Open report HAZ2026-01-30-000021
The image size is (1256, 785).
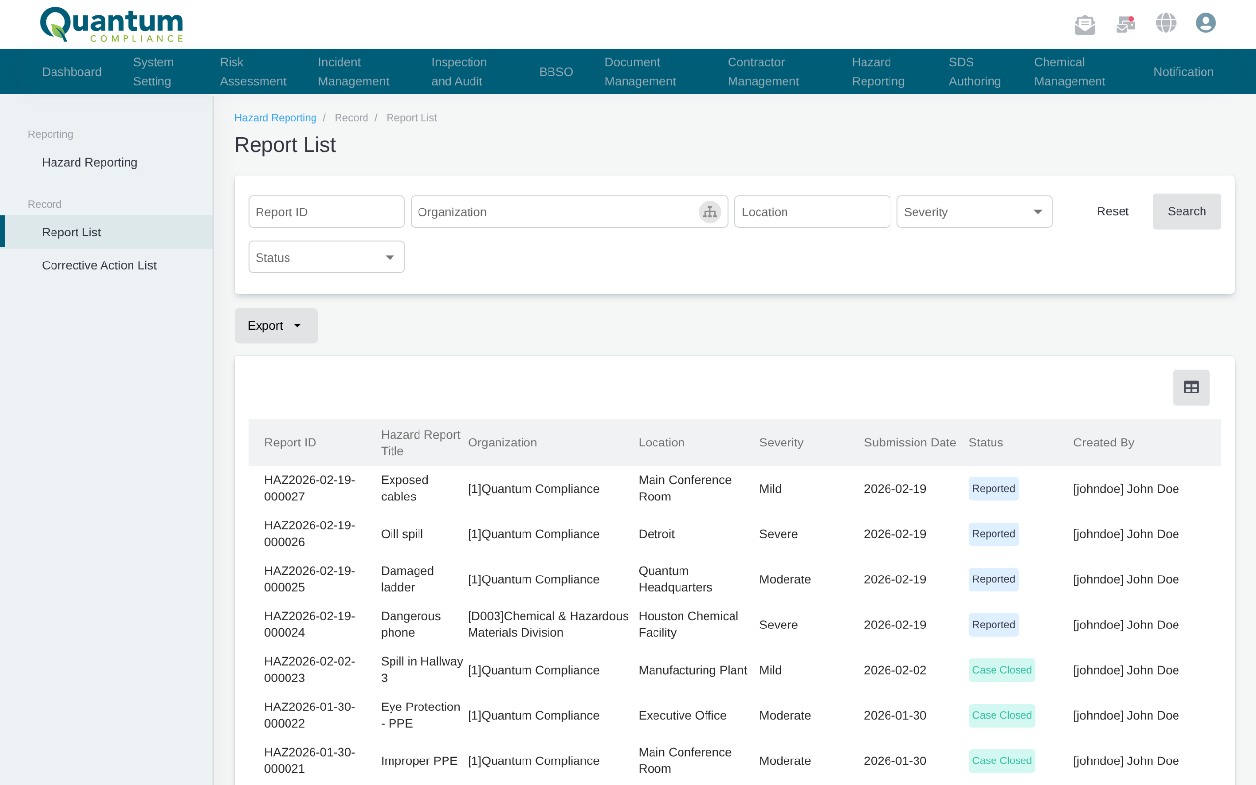coord(309,760)
